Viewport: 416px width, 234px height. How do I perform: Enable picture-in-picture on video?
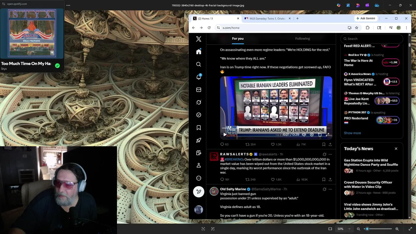pos(319,135)
